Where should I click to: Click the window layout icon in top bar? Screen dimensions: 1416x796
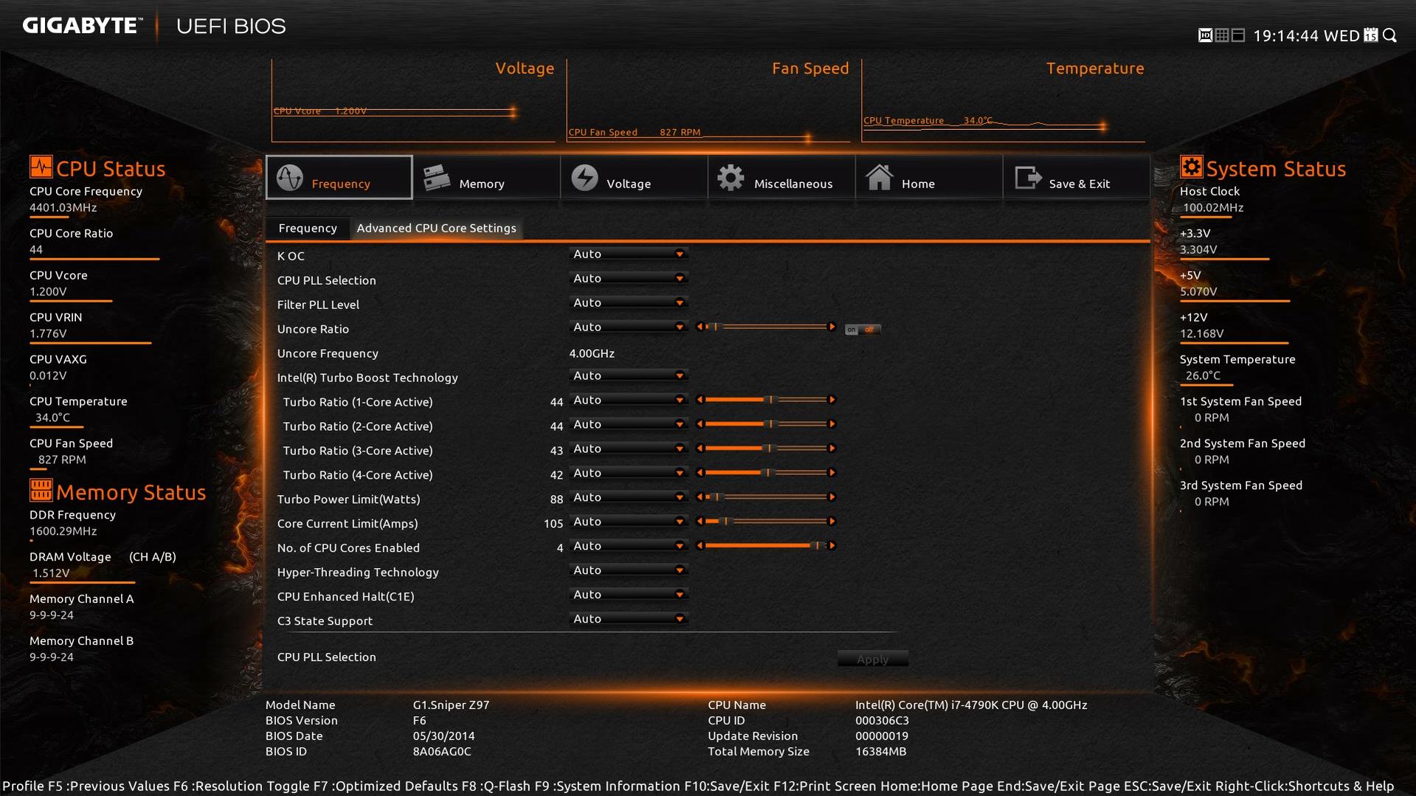coord(1238,35)
